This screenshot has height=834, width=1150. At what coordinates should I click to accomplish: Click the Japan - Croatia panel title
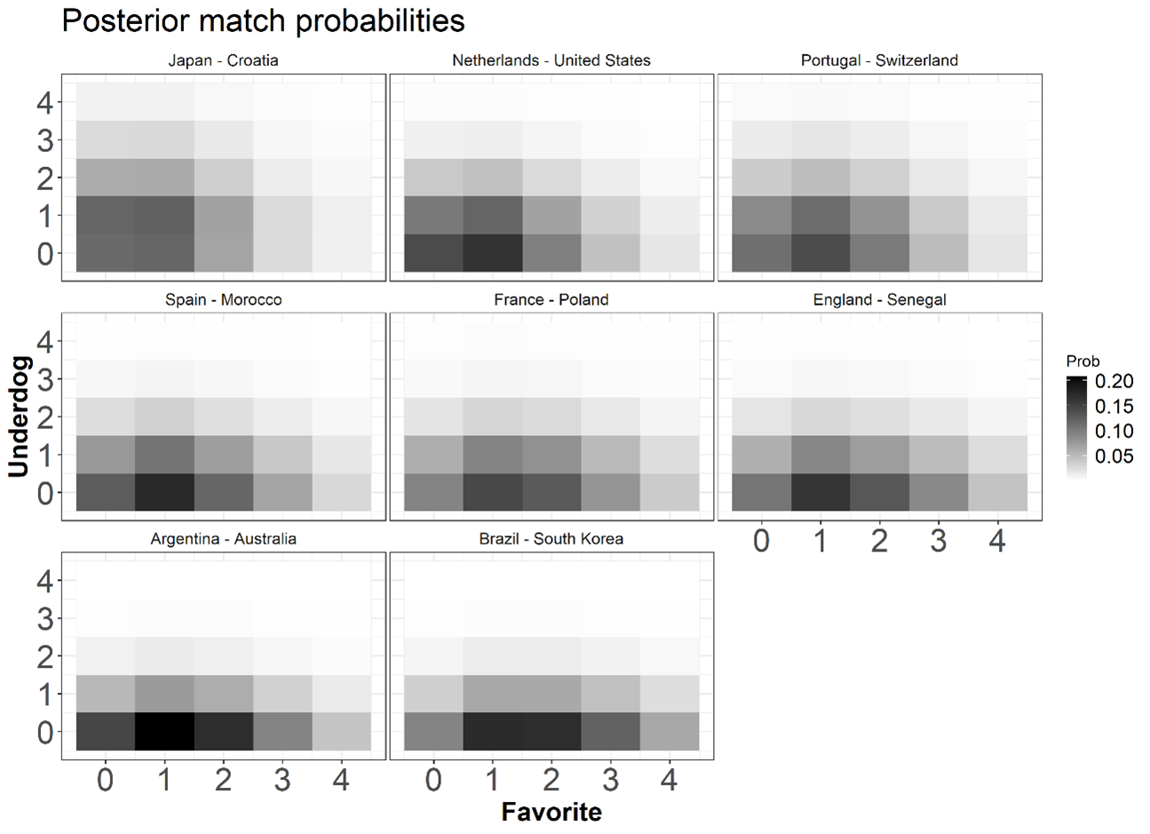tap(223, 60)
